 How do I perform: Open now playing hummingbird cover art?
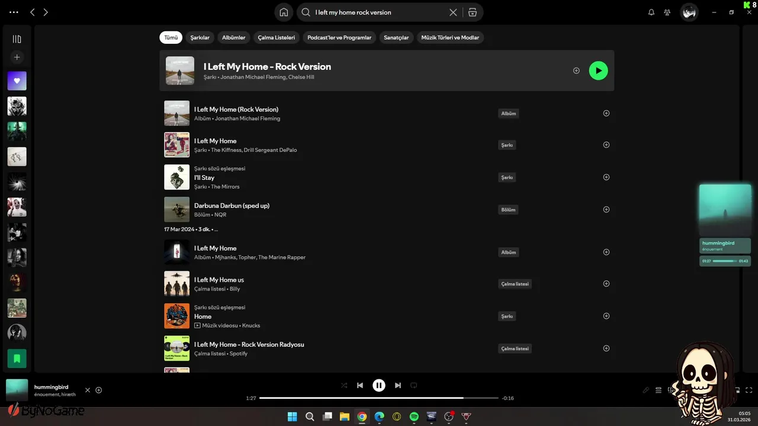click(17, 390)
